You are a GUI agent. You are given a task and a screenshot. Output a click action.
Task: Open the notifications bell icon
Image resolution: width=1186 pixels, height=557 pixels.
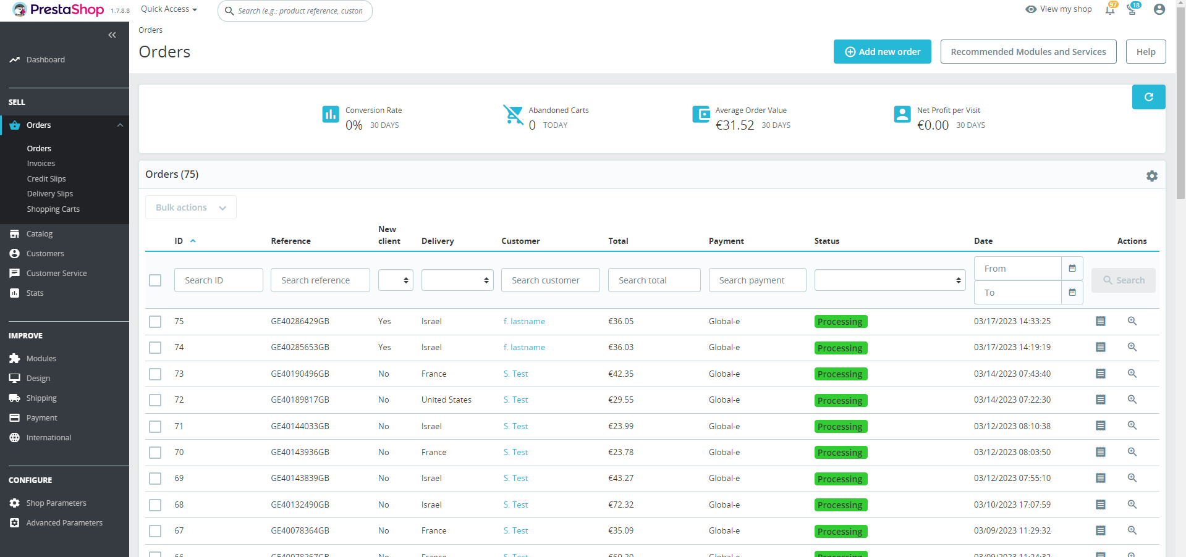1110,9
